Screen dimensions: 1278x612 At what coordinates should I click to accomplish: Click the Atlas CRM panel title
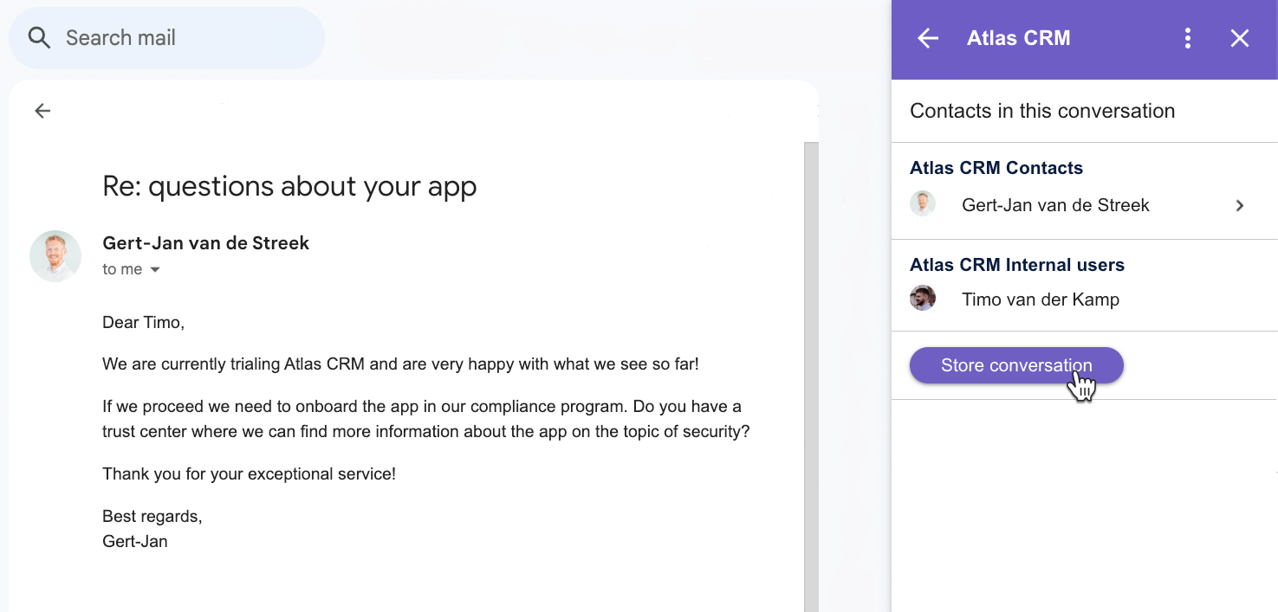(x=1018, y=38)
